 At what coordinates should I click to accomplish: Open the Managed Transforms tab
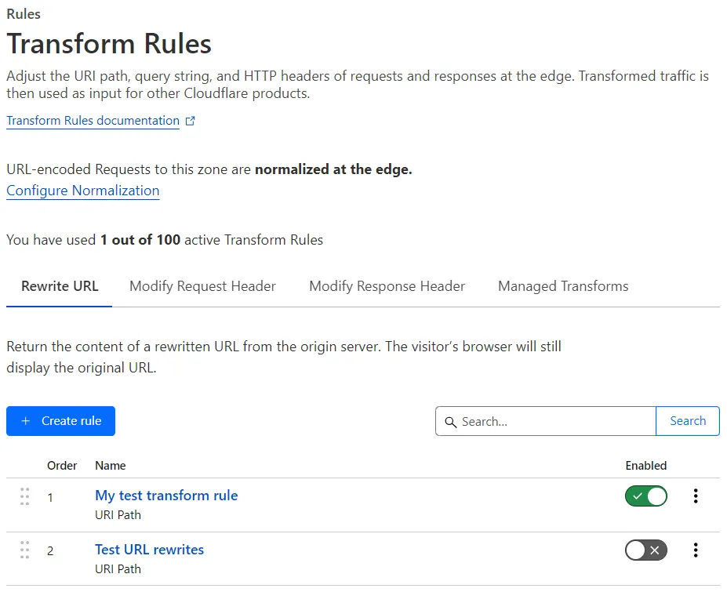tap(562, 286)
